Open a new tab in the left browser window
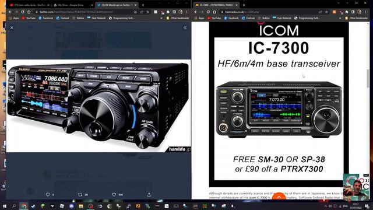Screen dimensions: 373x210 pos(143,5)
